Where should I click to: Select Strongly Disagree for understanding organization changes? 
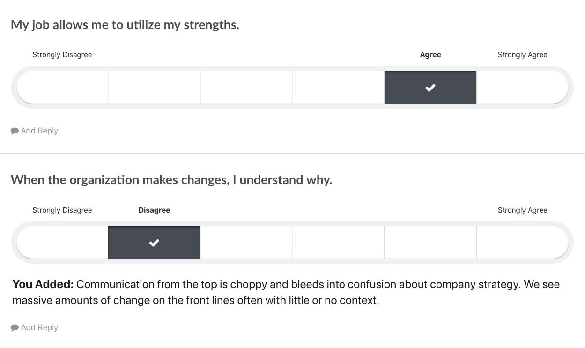tap(62, 243)
